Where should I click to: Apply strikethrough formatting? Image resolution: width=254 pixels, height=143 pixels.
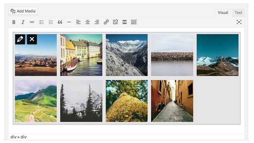coord(32,22)
